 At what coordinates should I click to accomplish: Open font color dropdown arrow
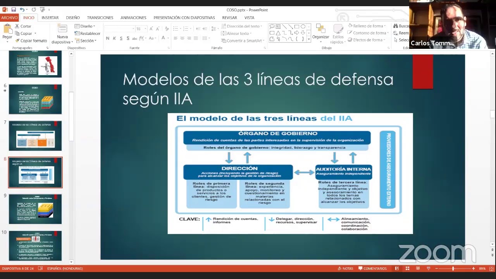click(x=168, y=38)
